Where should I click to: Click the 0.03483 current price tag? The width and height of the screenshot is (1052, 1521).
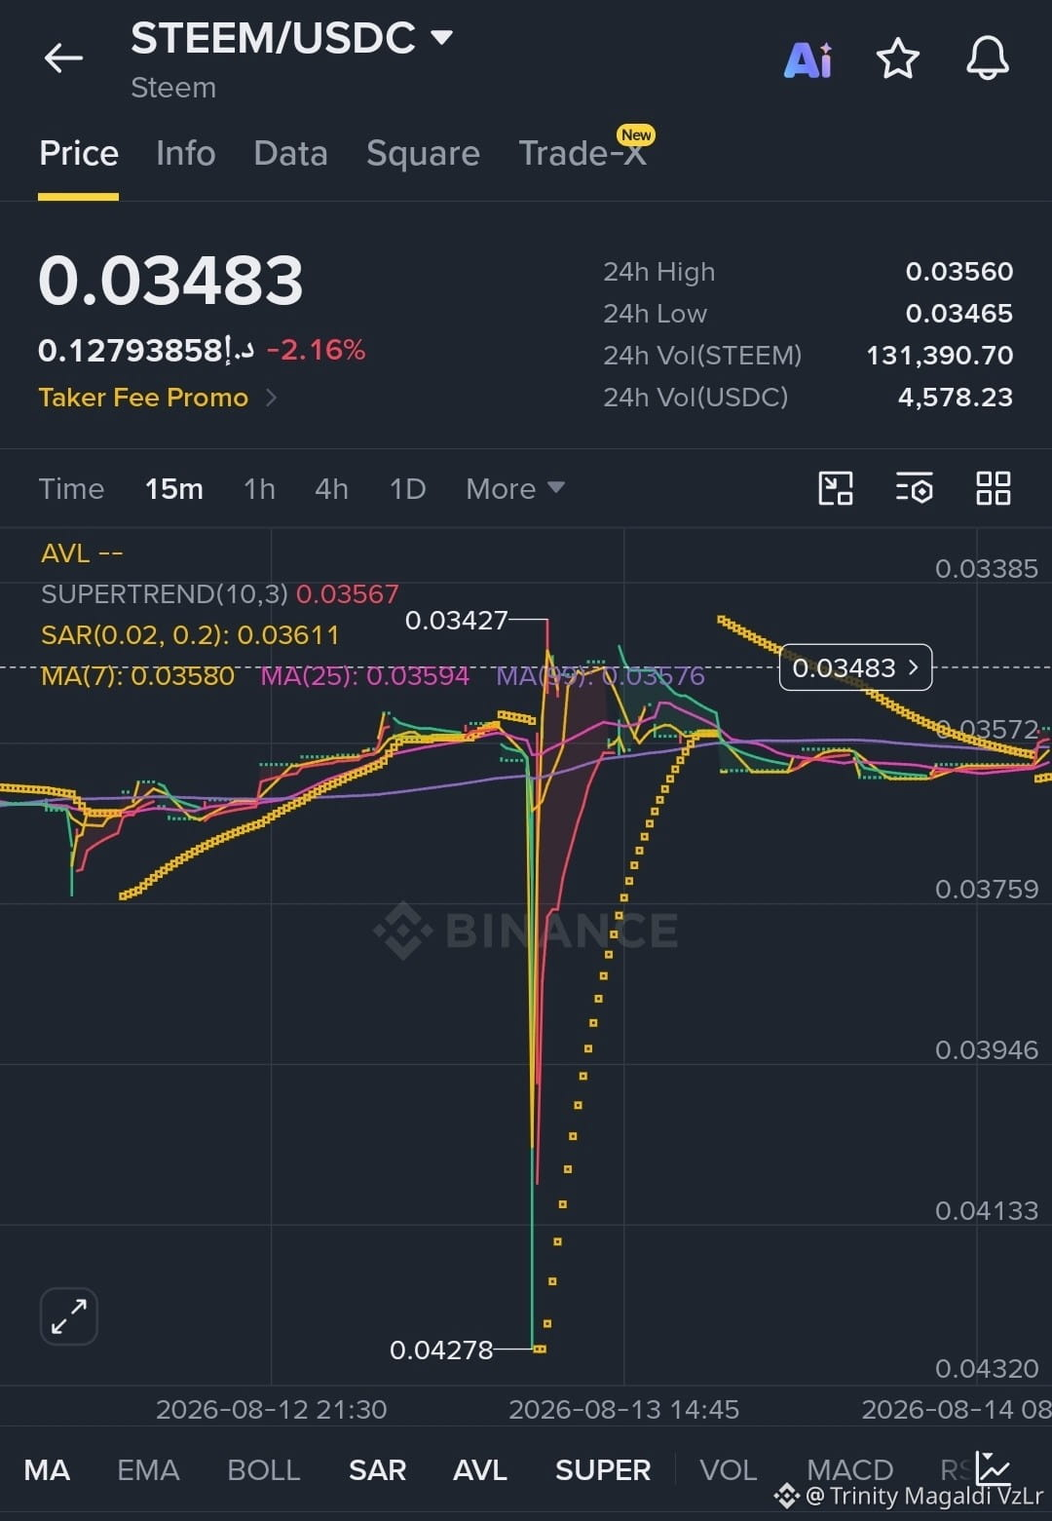[855, 667]
